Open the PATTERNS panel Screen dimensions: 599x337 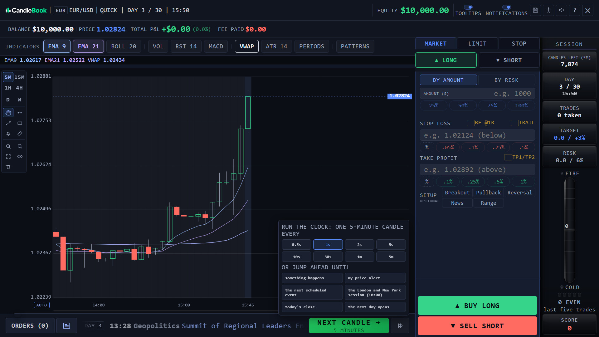[x=355, y=46]
